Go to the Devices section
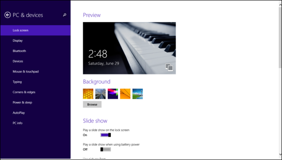Viewport: 282px width, 160px height. [x=36, y=61]
